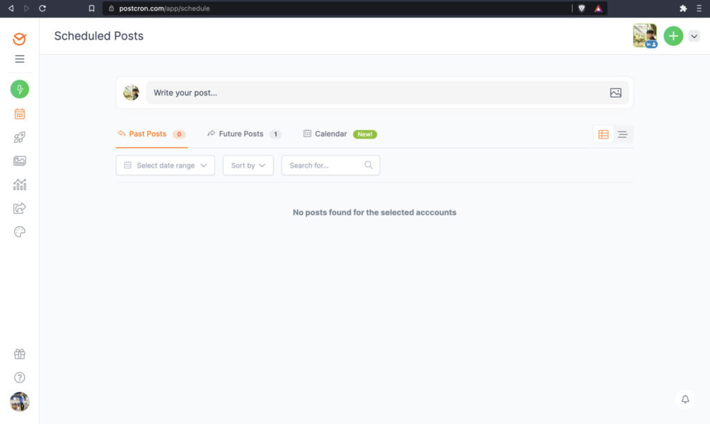Click the rocket icon in sidebar
The width and height of the screenshot is (710, 424).
19,138
